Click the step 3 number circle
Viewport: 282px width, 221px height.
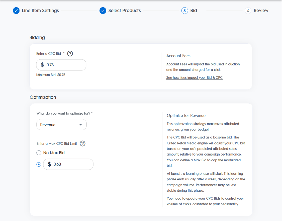pyautogui.click(x=184, y=11)
